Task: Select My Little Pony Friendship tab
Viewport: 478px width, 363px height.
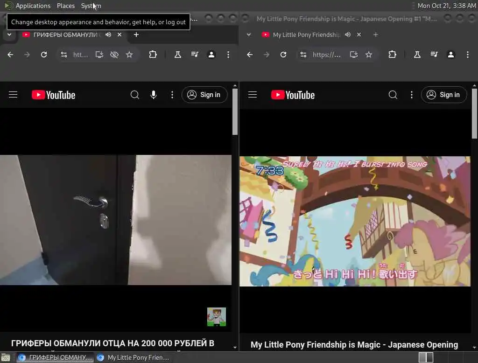Action: [306, 35]
